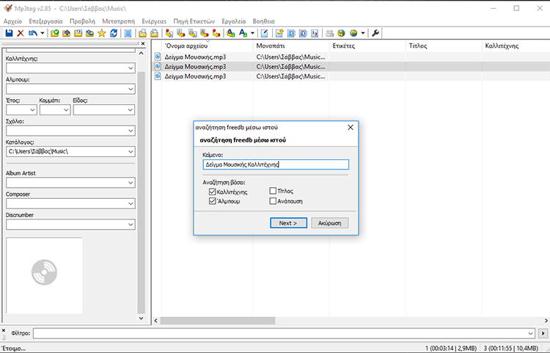The image size is (550, 353).
Task: Click the yellow star Favorites icon
Action: point(102,33)
